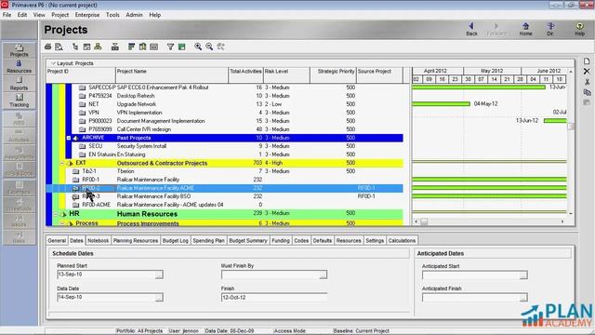The width and height of the screenshot is (595, 335).
Task: Sort by the Project ID column header
Action: point(81,75)
